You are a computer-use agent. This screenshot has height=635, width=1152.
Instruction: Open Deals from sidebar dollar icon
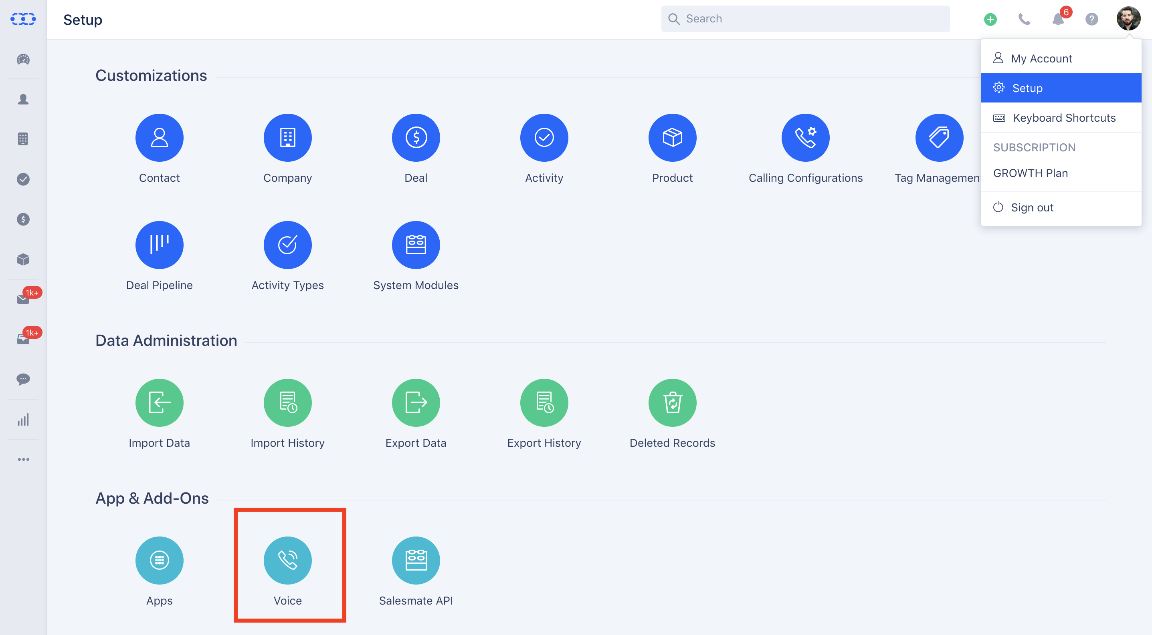point(23,219)
